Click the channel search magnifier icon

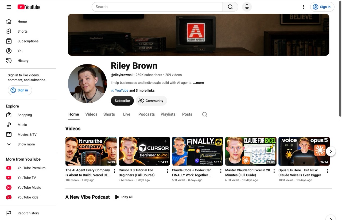(205, 114)
